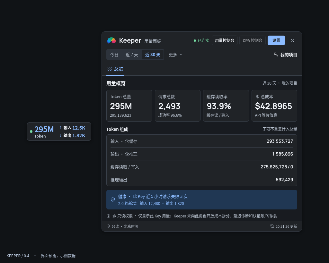Click the 295,139,623 exact token count
Viewport: 329px width, 263px height.
tap(120, 115)
